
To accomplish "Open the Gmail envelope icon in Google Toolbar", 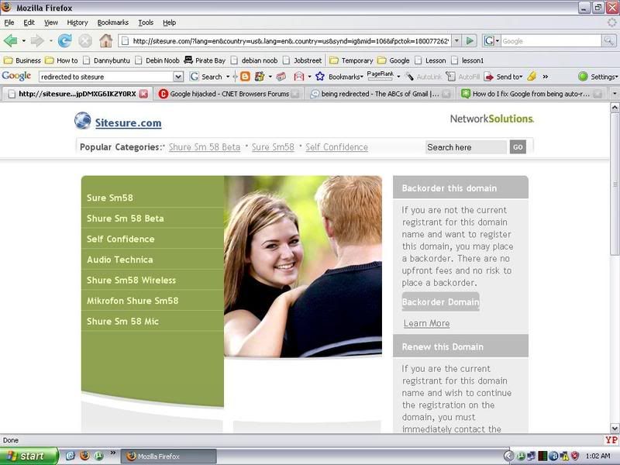I will (x=299, y=76).
